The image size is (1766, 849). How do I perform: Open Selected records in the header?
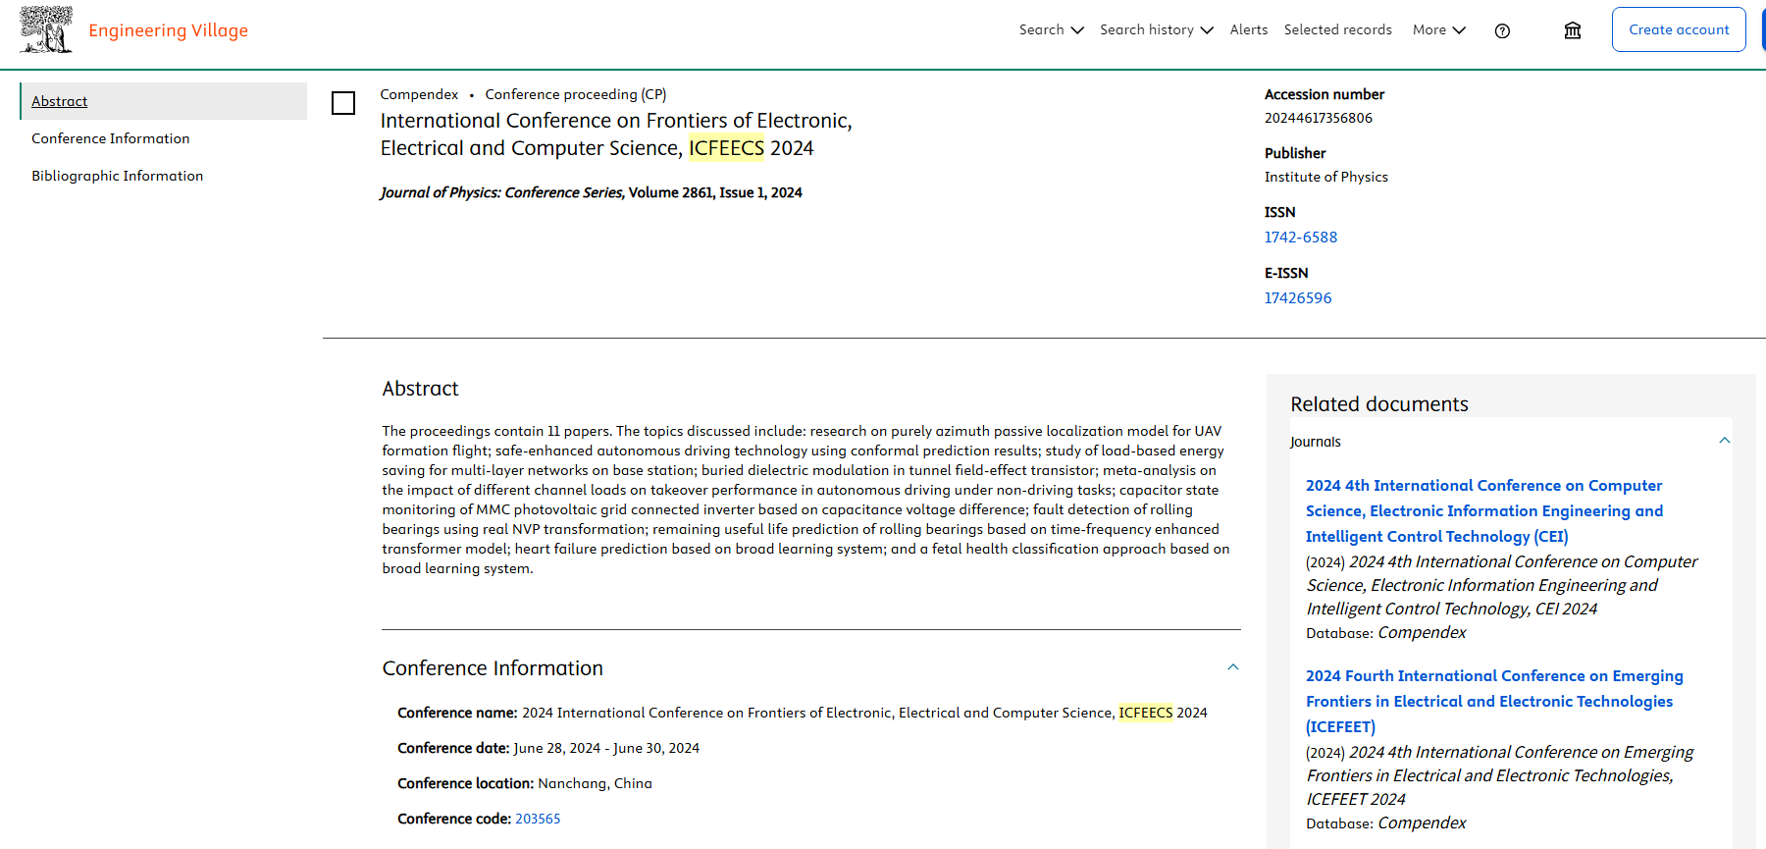(x=1337, y=29)
